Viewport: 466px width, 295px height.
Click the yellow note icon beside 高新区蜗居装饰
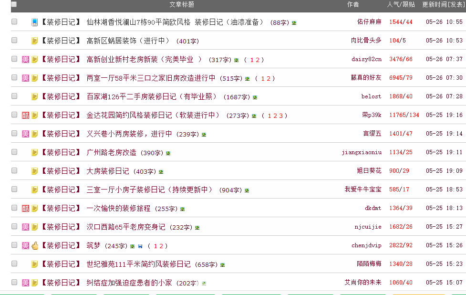34,41
